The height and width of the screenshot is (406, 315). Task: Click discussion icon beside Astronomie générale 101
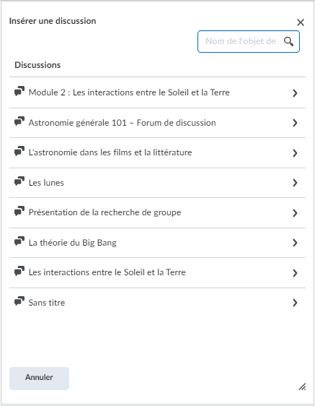19,121
